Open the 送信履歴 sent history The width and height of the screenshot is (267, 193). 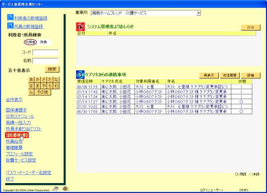pos(230,76)
